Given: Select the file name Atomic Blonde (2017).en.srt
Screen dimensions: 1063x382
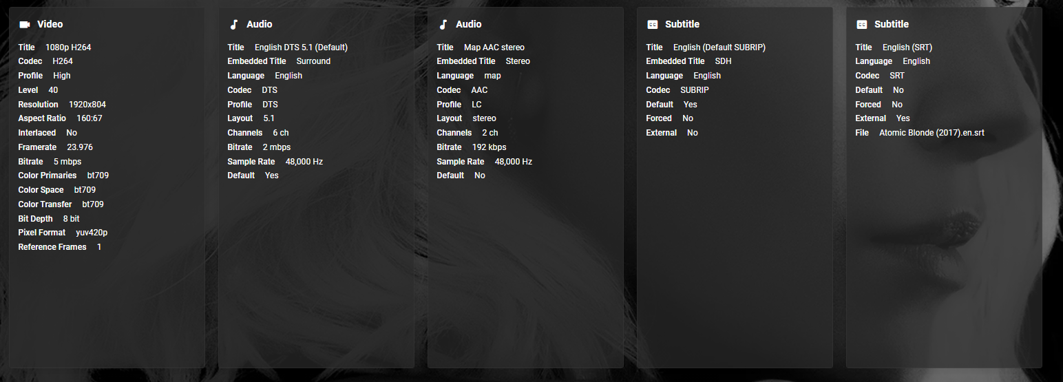Looking at the screenshot, I should pyautogui.click(x=932, y=133).
